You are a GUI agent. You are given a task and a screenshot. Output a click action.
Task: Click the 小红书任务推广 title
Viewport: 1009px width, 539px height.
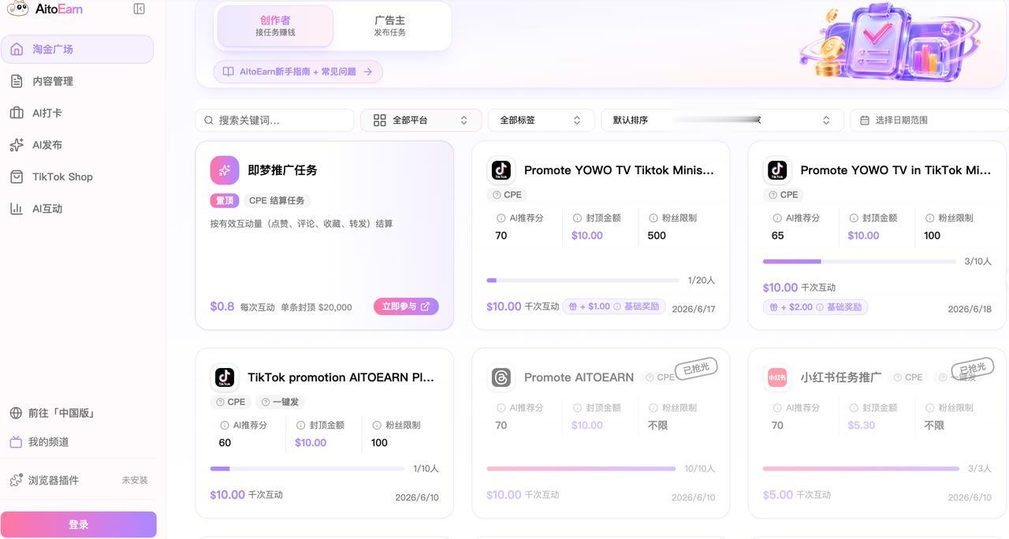pos(841,377)
